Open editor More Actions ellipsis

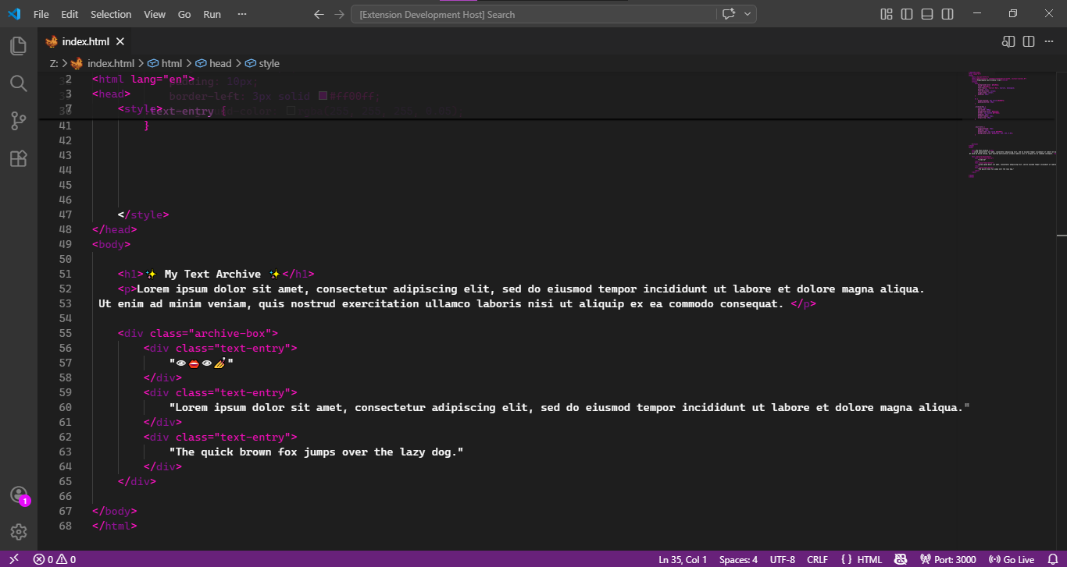pyautogui.click(x=1049, y=41)
